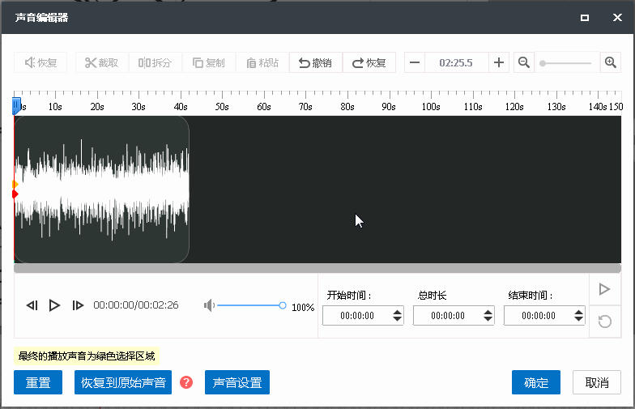Click the 总时长 time field
Image resolution: width=635 pixels, height=409 pixels.
click(448, 316)
